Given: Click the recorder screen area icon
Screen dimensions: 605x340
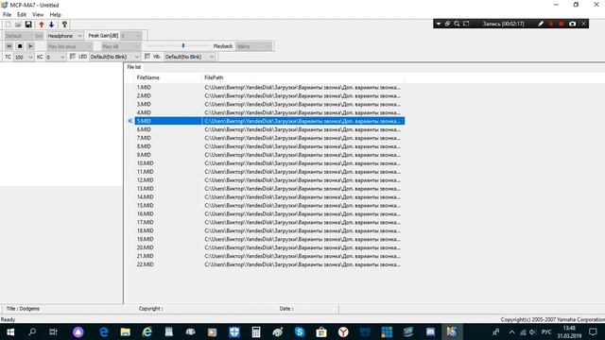Looking at the screenshot, I should [x=466, y=24].
